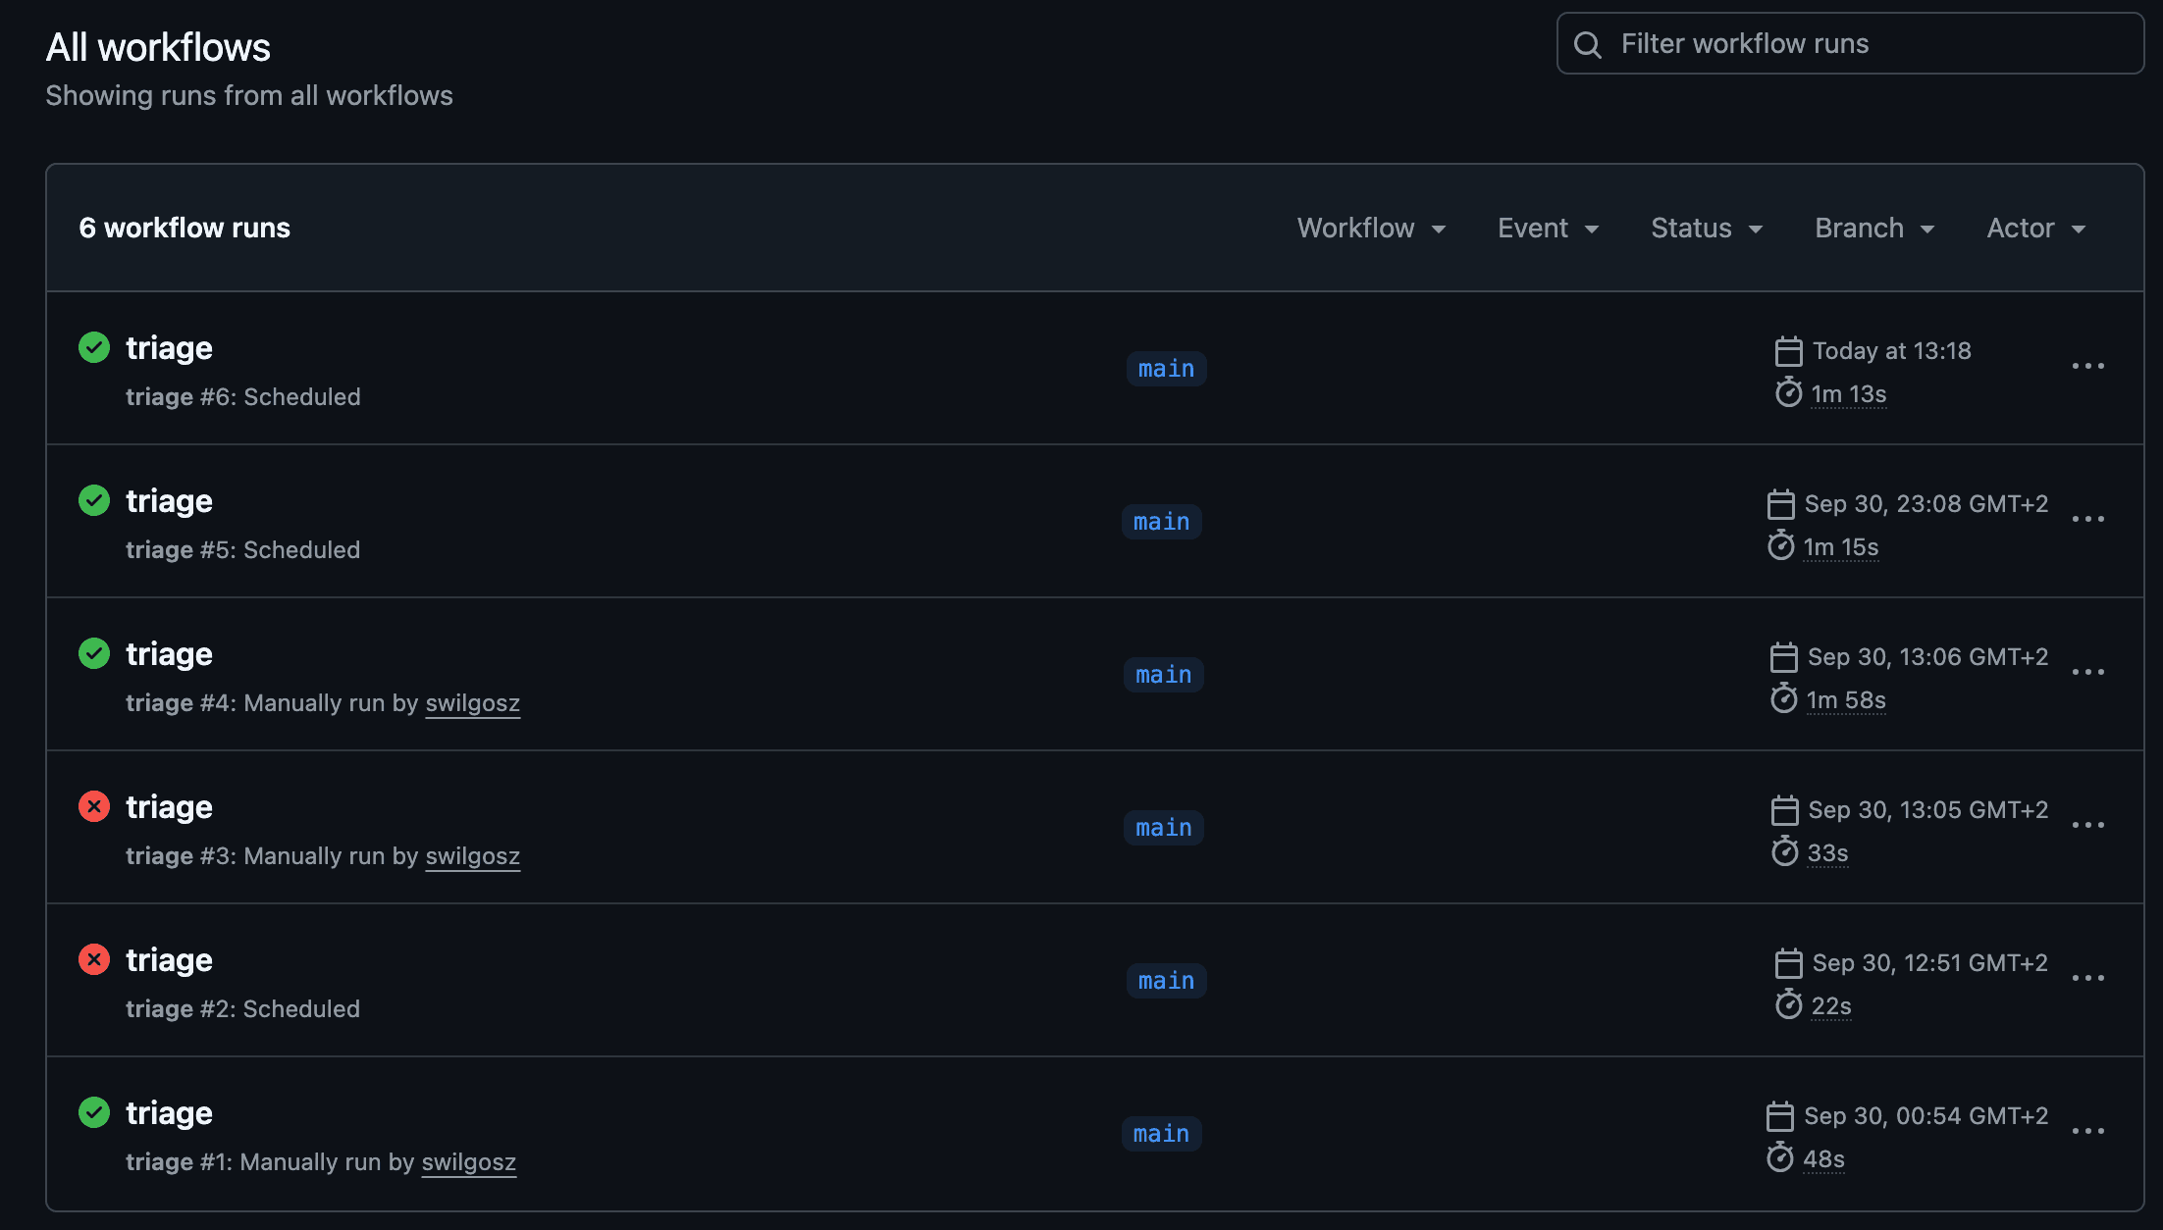The width and height of the screenshot is (2163, 1230).
Task: Open the three-dot menu for triage #2
Action: pos(2088,978)
